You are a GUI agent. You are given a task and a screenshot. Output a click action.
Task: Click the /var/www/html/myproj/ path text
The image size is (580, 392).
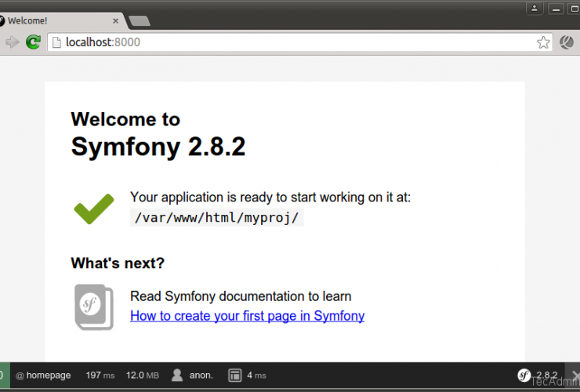click(216, 218)
